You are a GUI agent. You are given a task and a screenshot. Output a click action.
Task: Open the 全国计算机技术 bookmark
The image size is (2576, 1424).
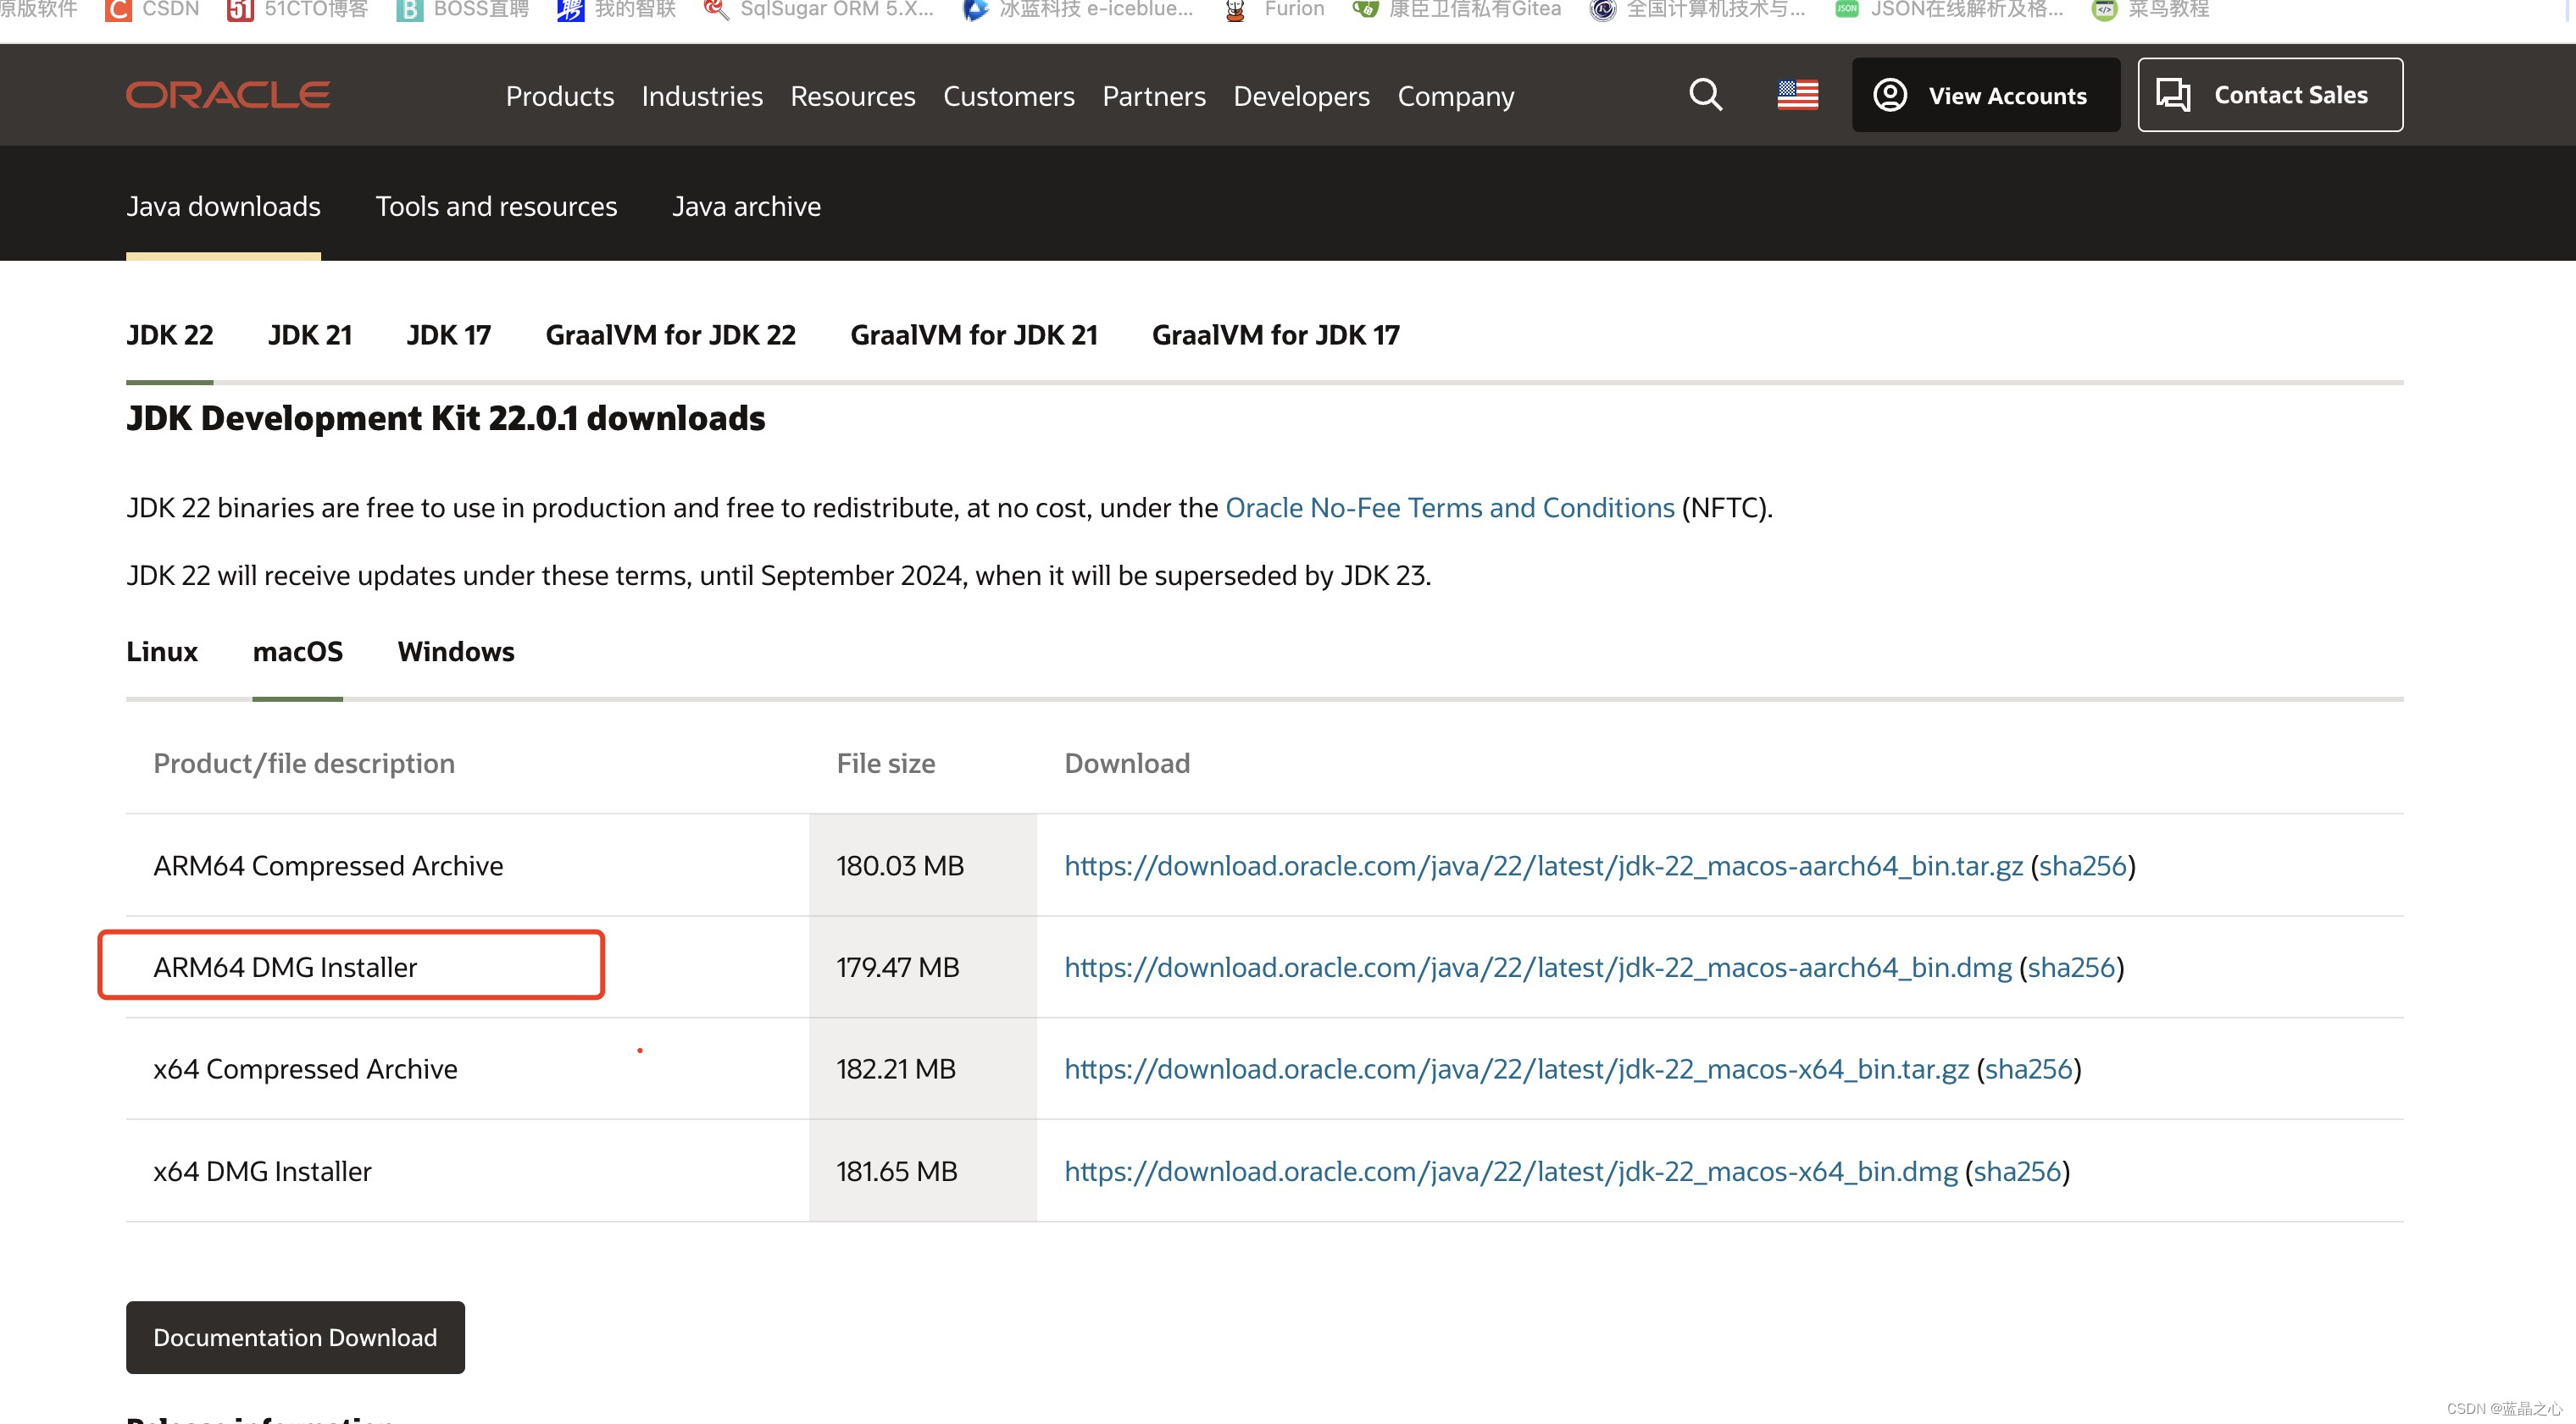tap(1698, 10)
